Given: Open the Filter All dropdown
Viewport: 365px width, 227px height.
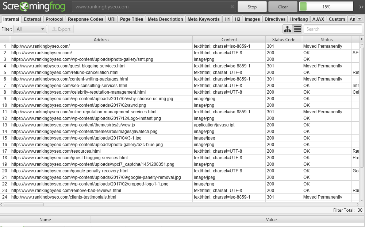Looking at the screenshot, I should click(30, 29).
